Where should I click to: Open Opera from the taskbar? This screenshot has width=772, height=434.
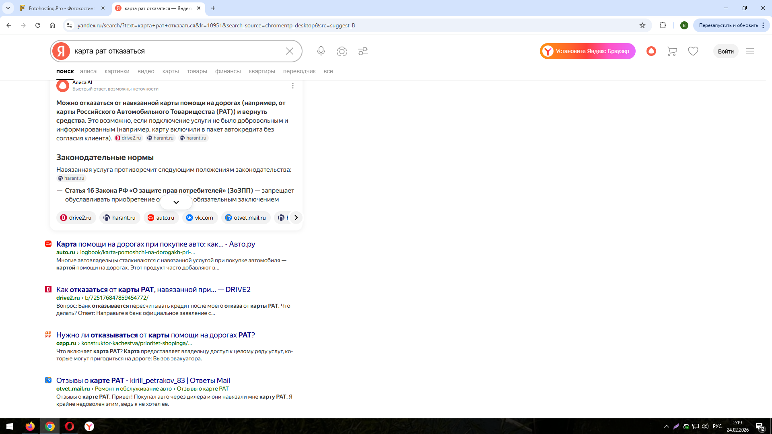[x=70, y=426]
